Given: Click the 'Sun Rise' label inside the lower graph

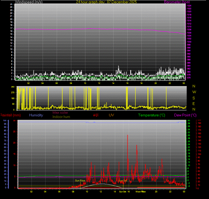Looking at the screenshot, I should point(80,180).
